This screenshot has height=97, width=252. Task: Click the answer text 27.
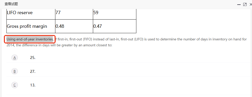coord(33,72)
